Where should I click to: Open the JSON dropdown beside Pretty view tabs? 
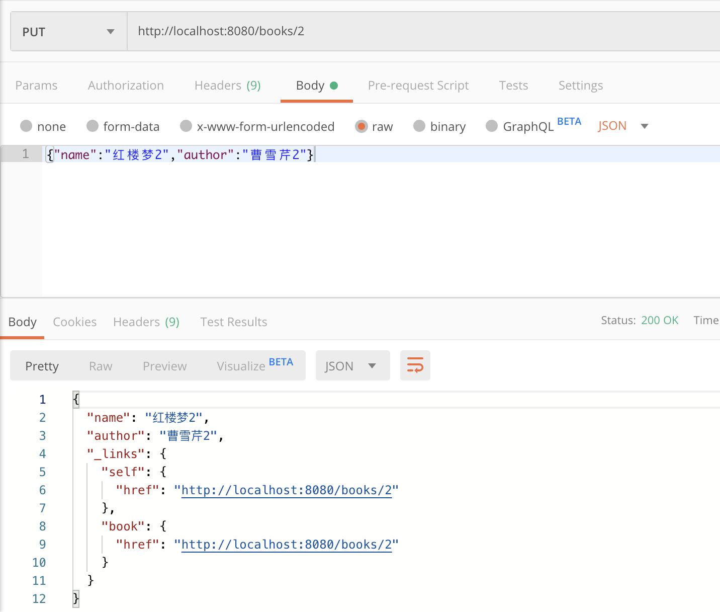352,365
